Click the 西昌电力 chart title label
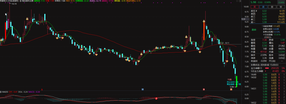 pos(9,1)
